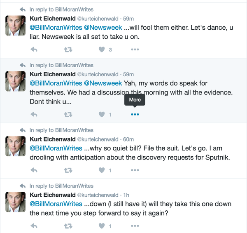Reply to 'my words do speak' tweet

tap(34, 114)
